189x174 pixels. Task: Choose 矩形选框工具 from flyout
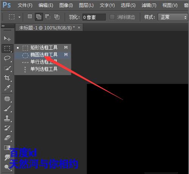click(x=43, y=47)
